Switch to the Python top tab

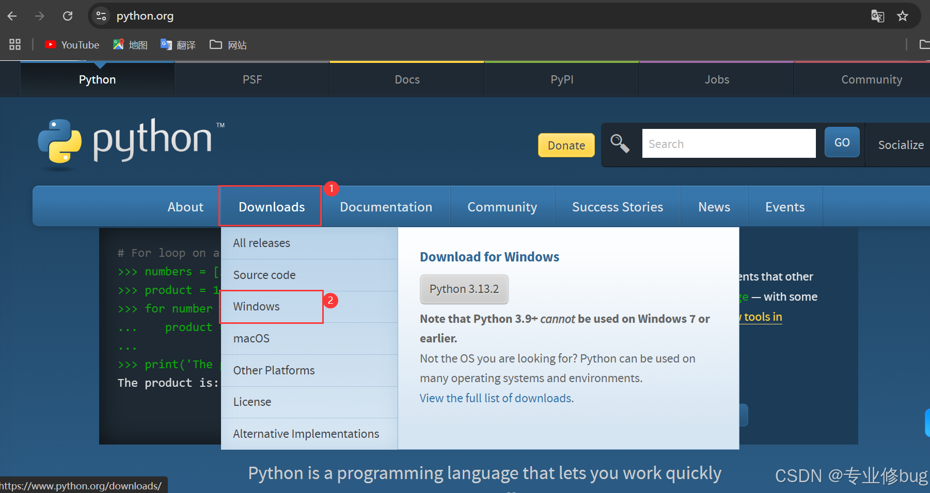click(97, 79)
